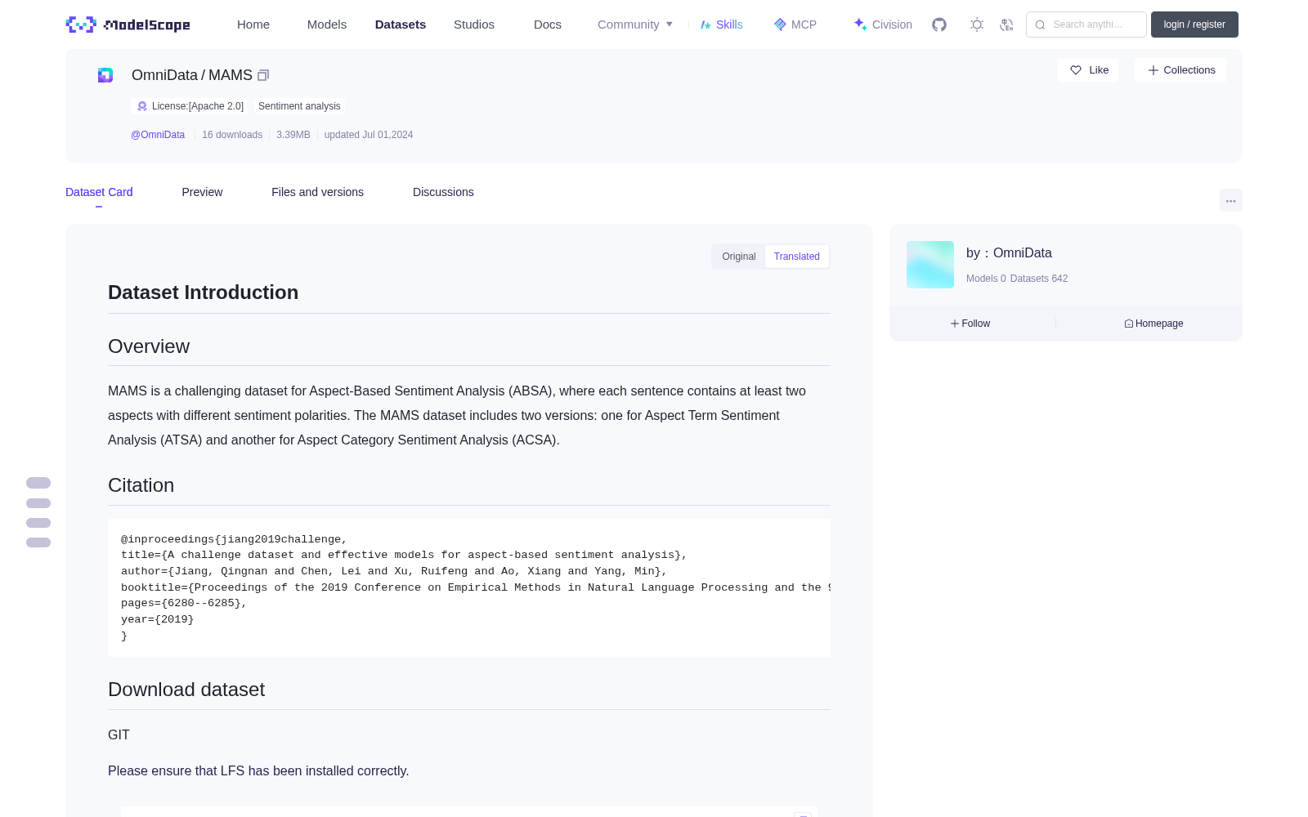Like this dataset with the heart
The width and height of the screenshot is (1308, 817).
(x=1088, y=70)
